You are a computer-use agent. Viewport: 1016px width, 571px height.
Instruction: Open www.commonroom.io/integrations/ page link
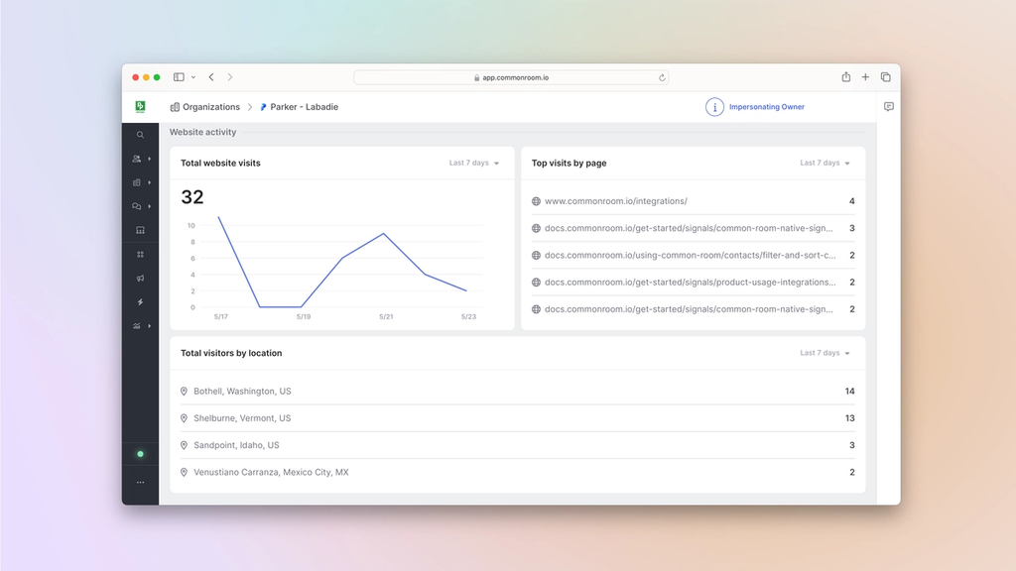point(615,201)
